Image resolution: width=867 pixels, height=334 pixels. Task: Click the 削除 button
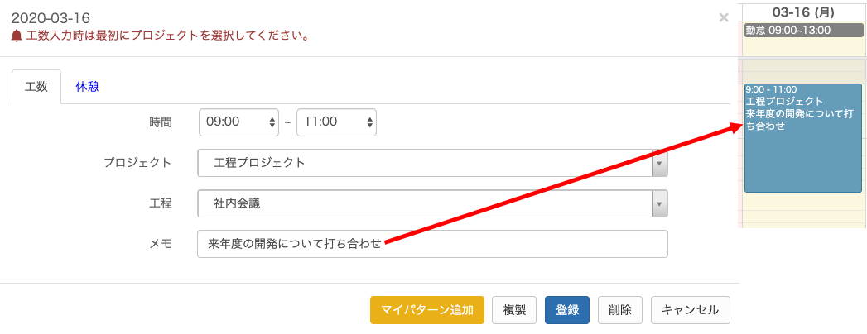point(620,310)
